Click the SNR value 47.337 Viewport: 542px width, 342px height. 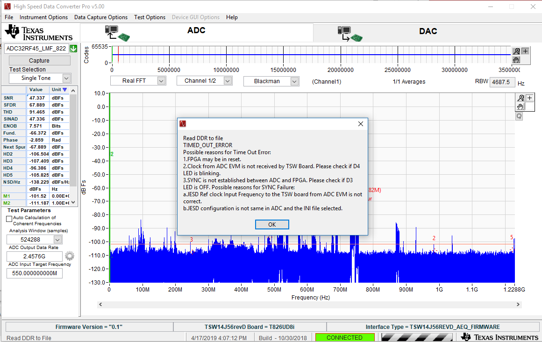point(37,98)
